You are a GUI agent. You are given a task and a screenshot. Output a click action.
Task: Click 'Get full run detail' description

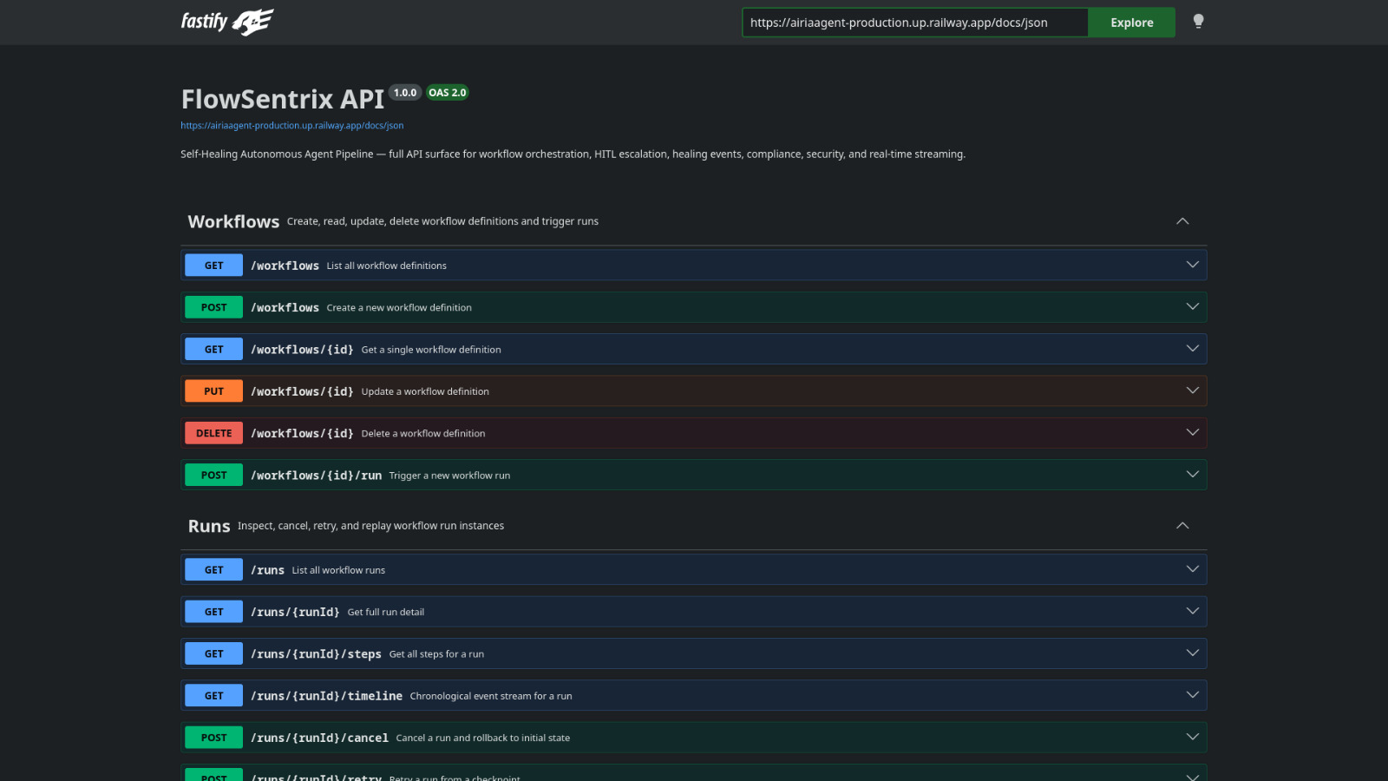pos(386,612)
